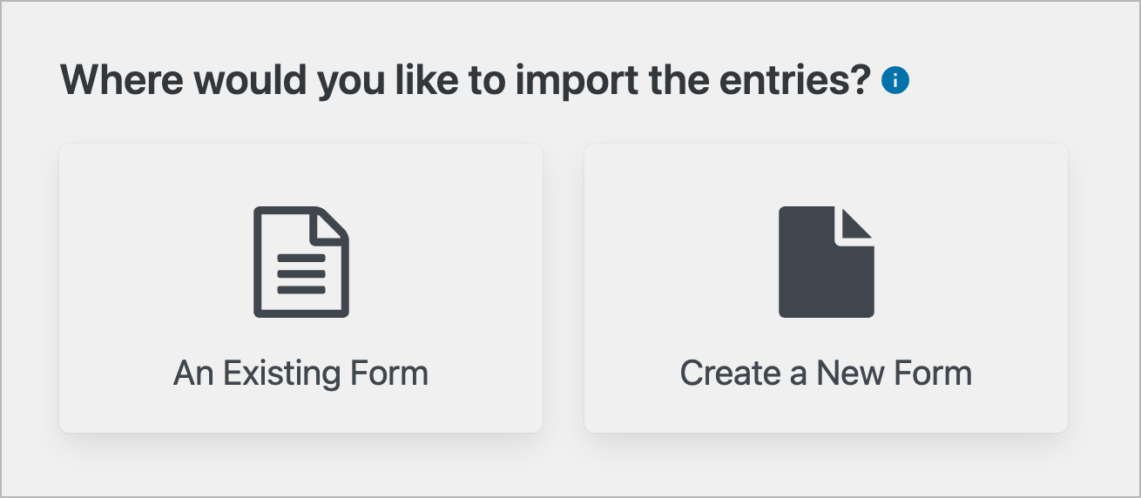Screen dimensions: 1141x498
Task: Click the "An Existing Form" label text
Action: [x=301, y=373]
